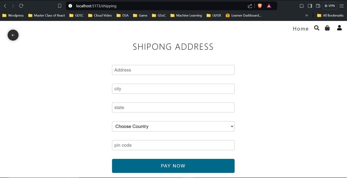Focus the pin code input field
The image size is (347, 178).
pos(173,145)
